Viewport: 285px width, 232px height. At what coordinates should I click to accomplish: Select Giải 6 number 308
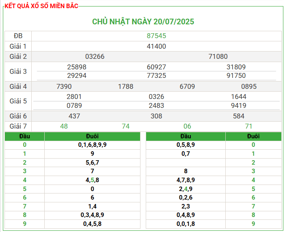[x=156, y=116]
